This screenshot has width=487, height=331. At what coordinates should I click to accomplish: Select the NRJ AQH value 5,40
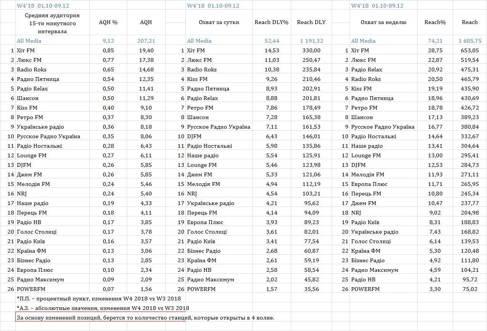point(146,194)
